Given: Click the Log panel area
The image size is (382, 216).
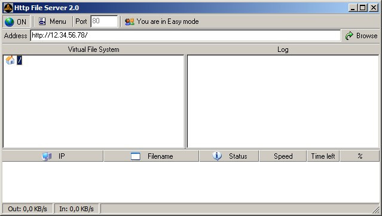Looking at the screenshot, I should point(283,101).
